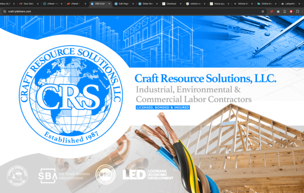Close the Checkout tab

pyautogui.click(x=181, y=3)
